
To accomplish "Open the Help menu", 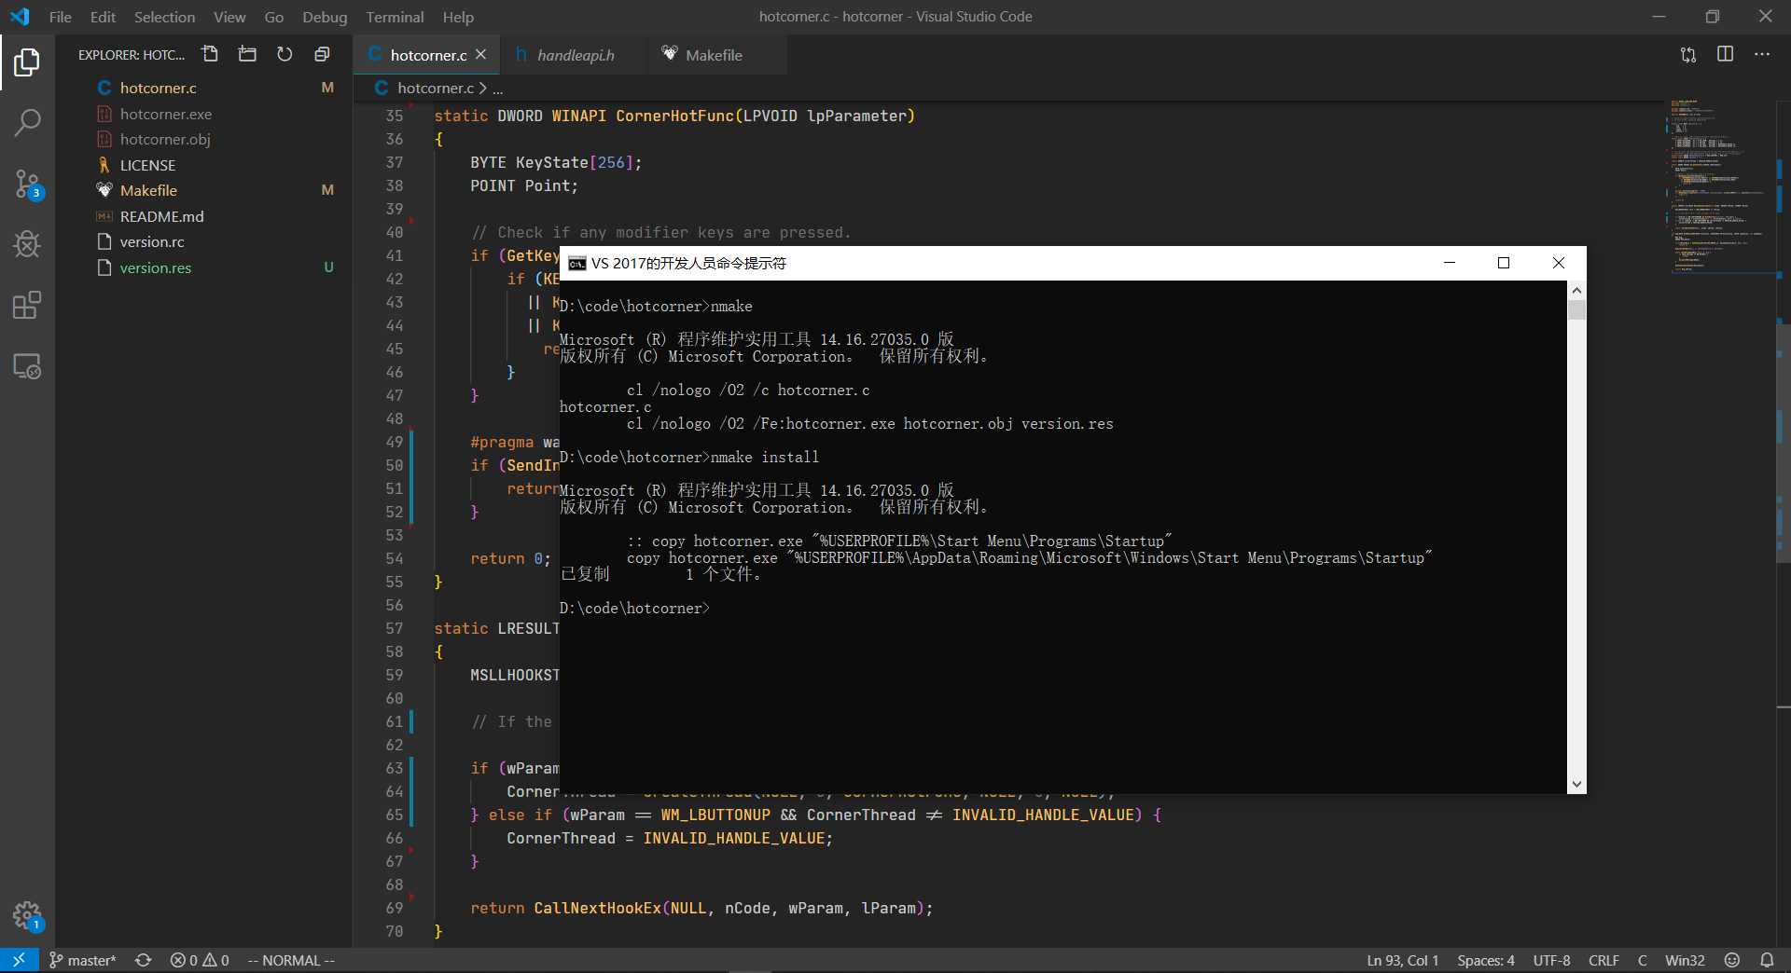I will click(458, 17).
